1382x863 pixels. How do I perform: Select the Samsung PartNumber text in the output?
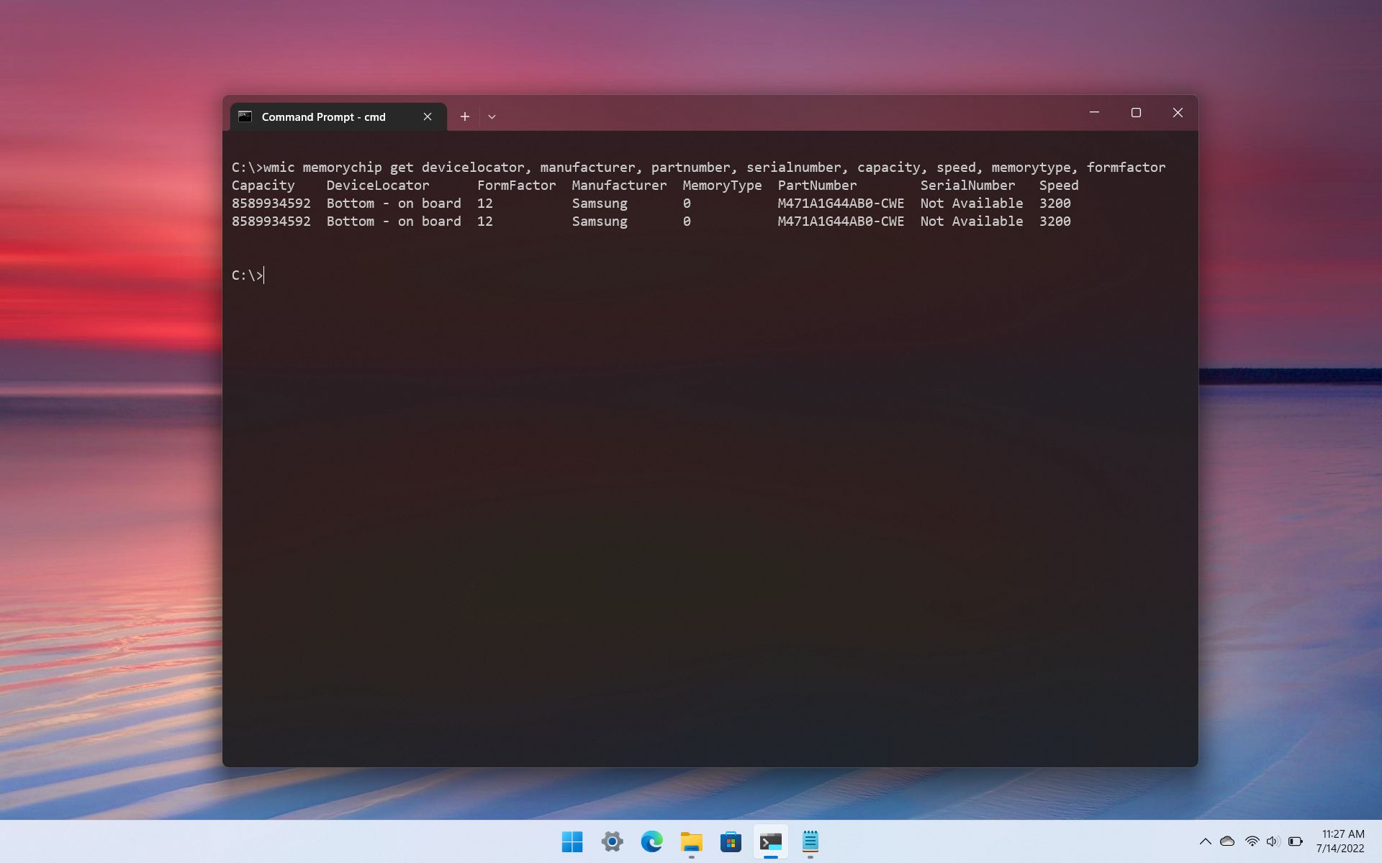[840, 204]
